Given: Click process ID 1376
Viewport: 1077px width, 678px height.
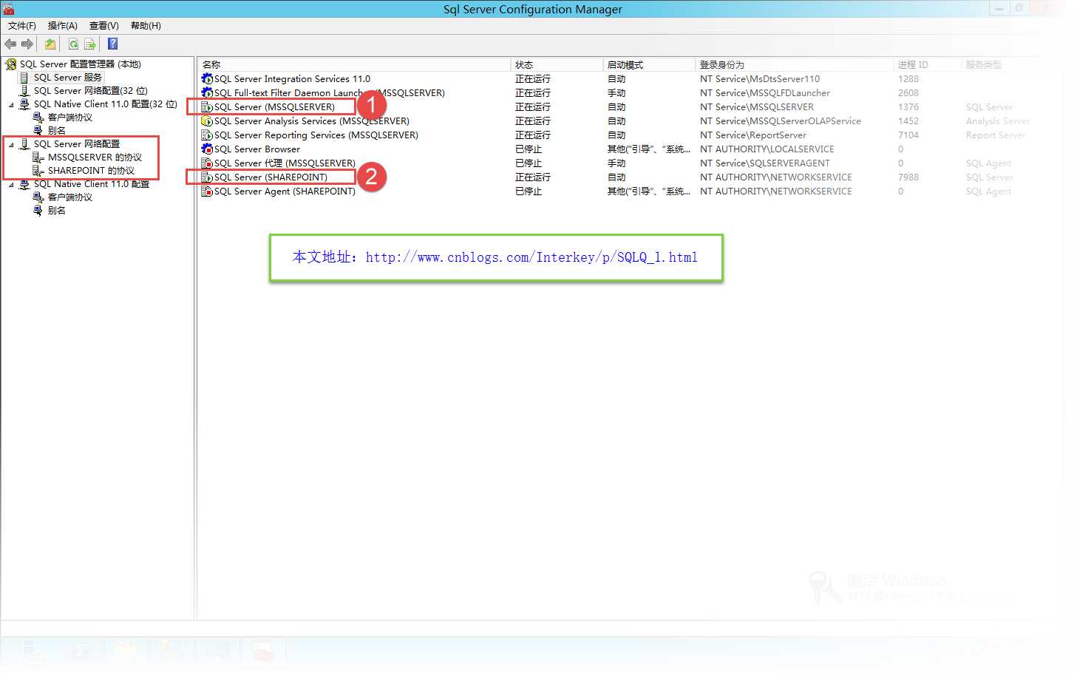Looking at the screenshot, I should (x=908, y=107).
